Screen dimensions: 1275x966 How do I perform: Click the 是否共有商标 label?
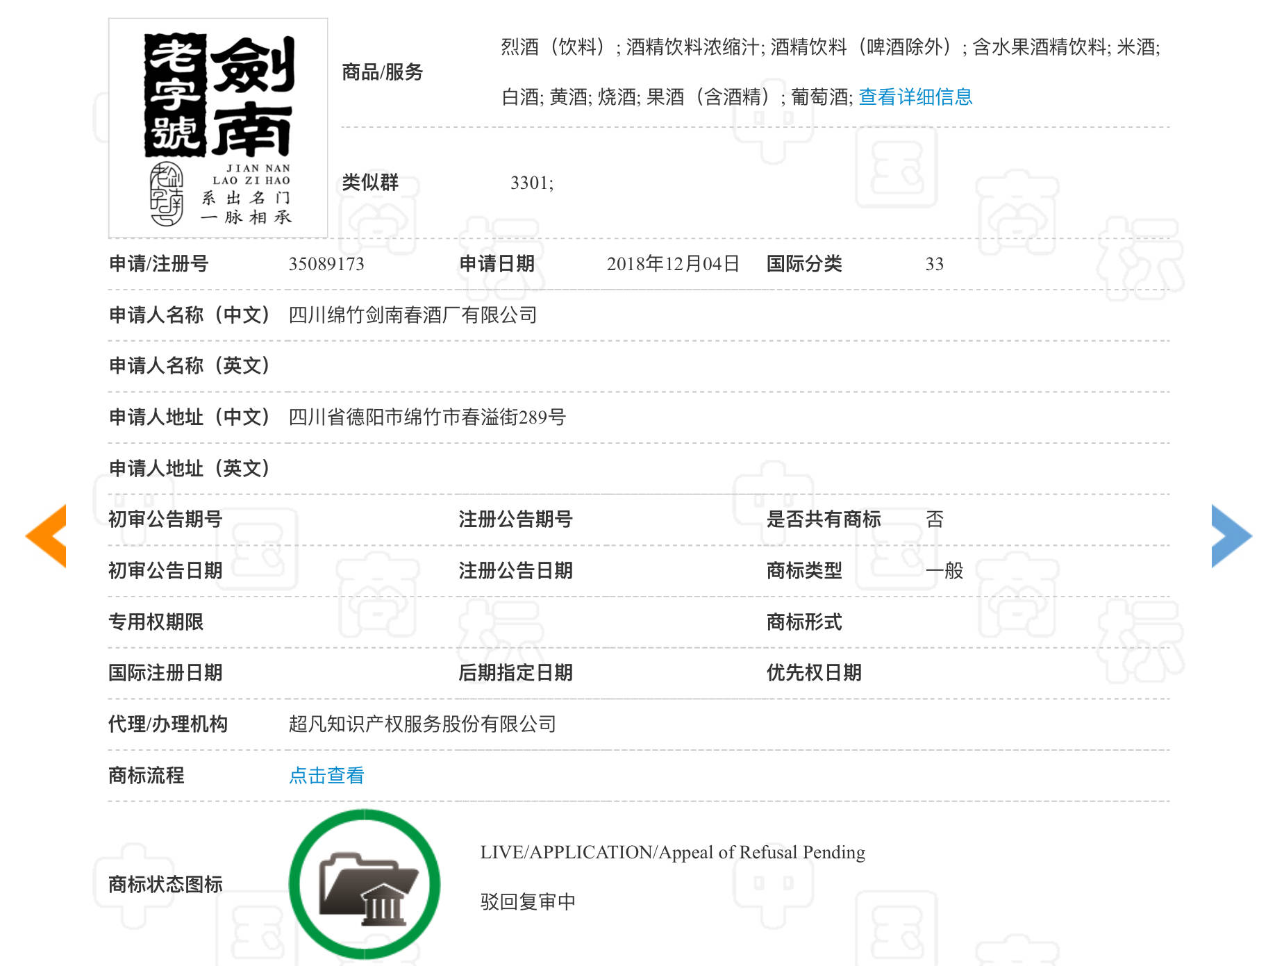(x=824, y=519)
